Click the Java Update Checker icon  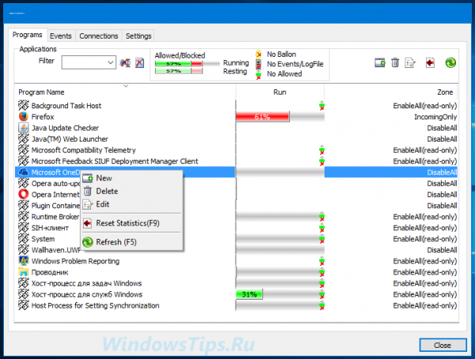[23, 127]
